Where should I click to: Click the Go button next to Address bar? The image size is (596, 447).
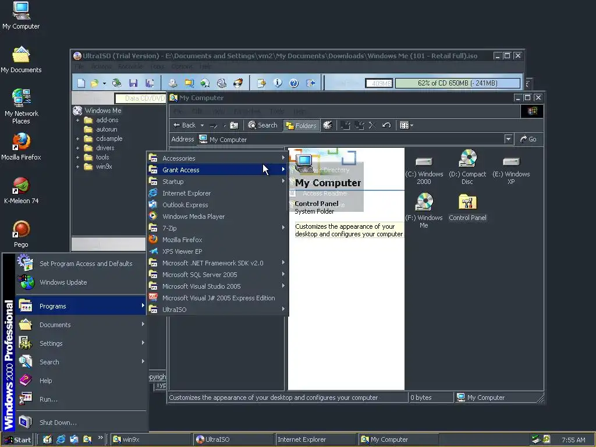(528, 139)
